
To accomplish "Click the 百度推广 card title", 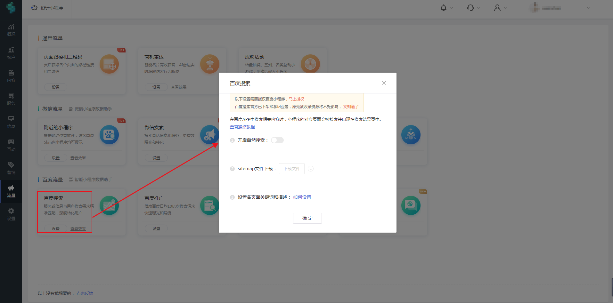I will click(x=154, y=198).
